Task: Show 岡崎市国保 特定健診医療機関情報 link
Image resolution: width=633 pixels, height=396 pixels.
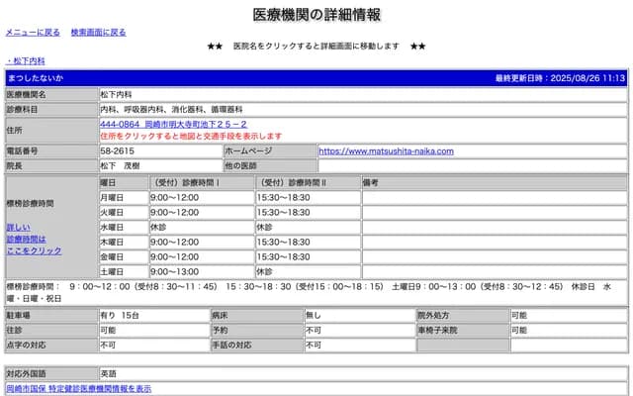Action: coord(79,389)
